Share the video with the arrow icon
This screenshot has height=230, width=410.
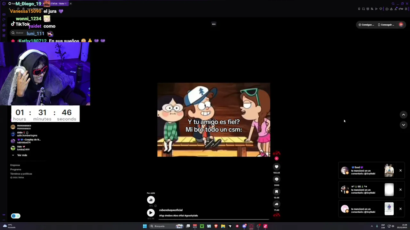click(x=276, y=204)
